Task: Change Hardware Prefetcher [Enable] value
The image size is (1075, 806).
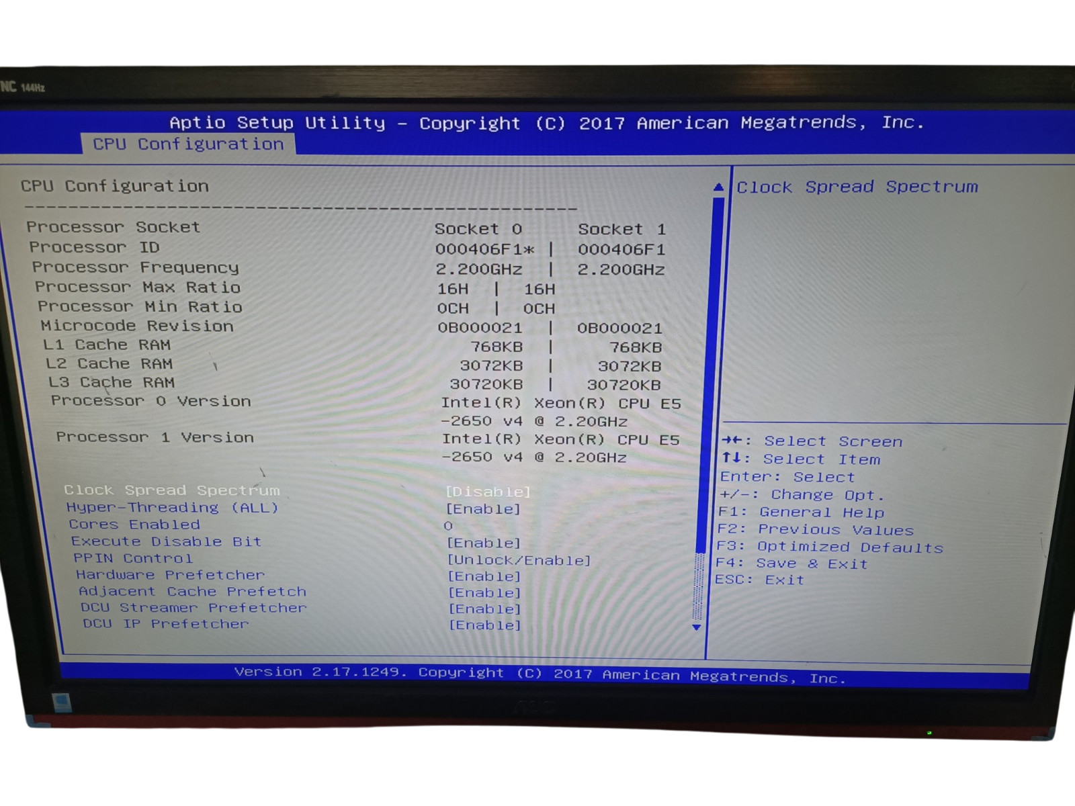Action: pos(485,576)
